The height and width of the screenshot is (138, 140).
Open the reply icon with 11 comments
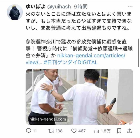pyautogui.click(x=29, y=131)
